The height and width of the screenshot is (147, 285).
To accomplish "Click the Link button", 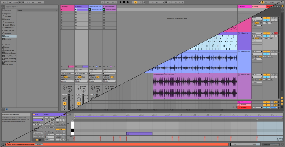I will (4, 2).
